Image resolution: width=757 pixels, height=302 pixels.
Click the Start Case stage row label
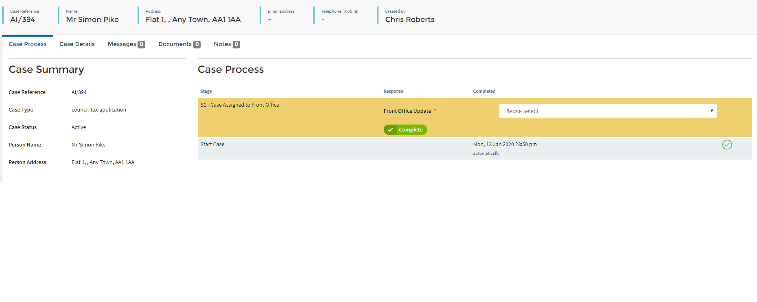coord(212,144)
